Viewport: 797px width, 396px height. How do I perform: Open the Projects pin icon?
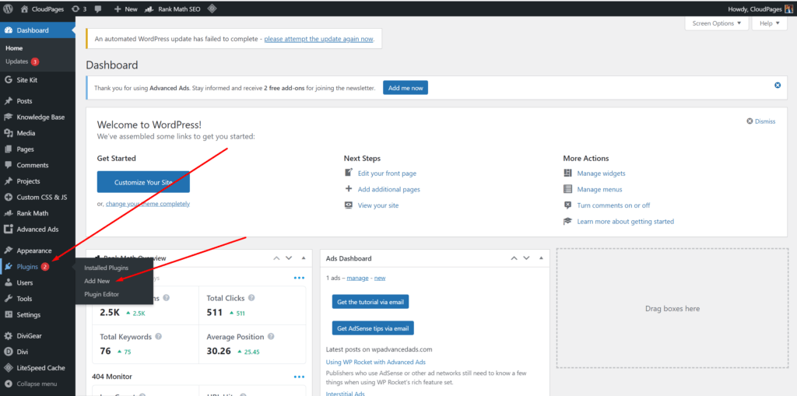pyautogui.click(x=8, y=181)
